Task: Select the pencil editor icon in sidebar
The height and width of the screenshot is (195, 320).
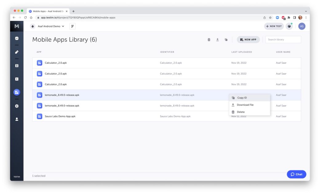Action: click(17, 52)
